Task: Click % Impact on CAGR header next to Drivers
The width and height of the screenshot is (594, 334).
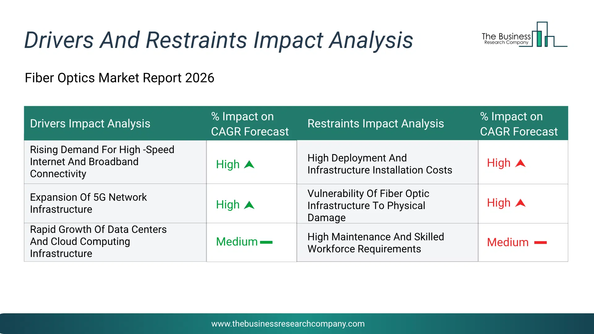Action: pyautogui.click(x=250, y=124)
